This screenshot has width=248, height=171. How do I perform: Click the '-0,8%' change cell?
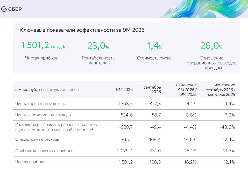tap(190, 115)
